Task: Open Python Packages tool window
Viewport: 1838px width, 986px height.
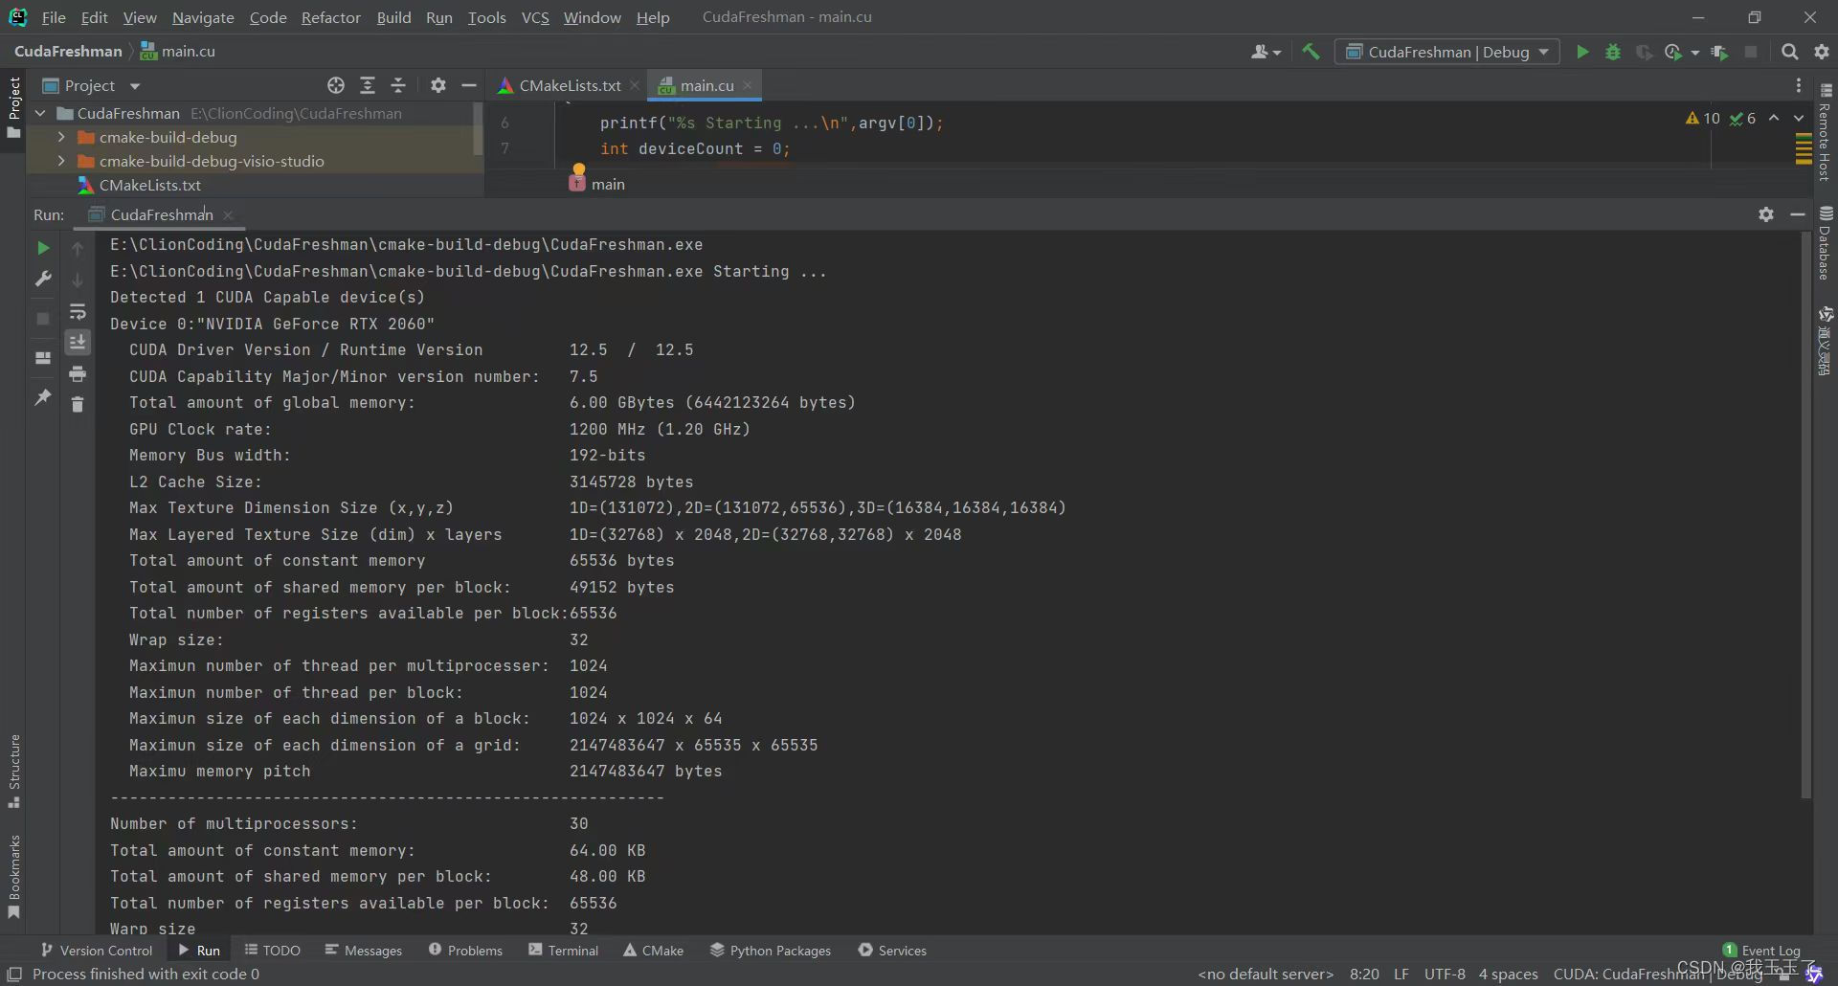Action: click(771, 950)
